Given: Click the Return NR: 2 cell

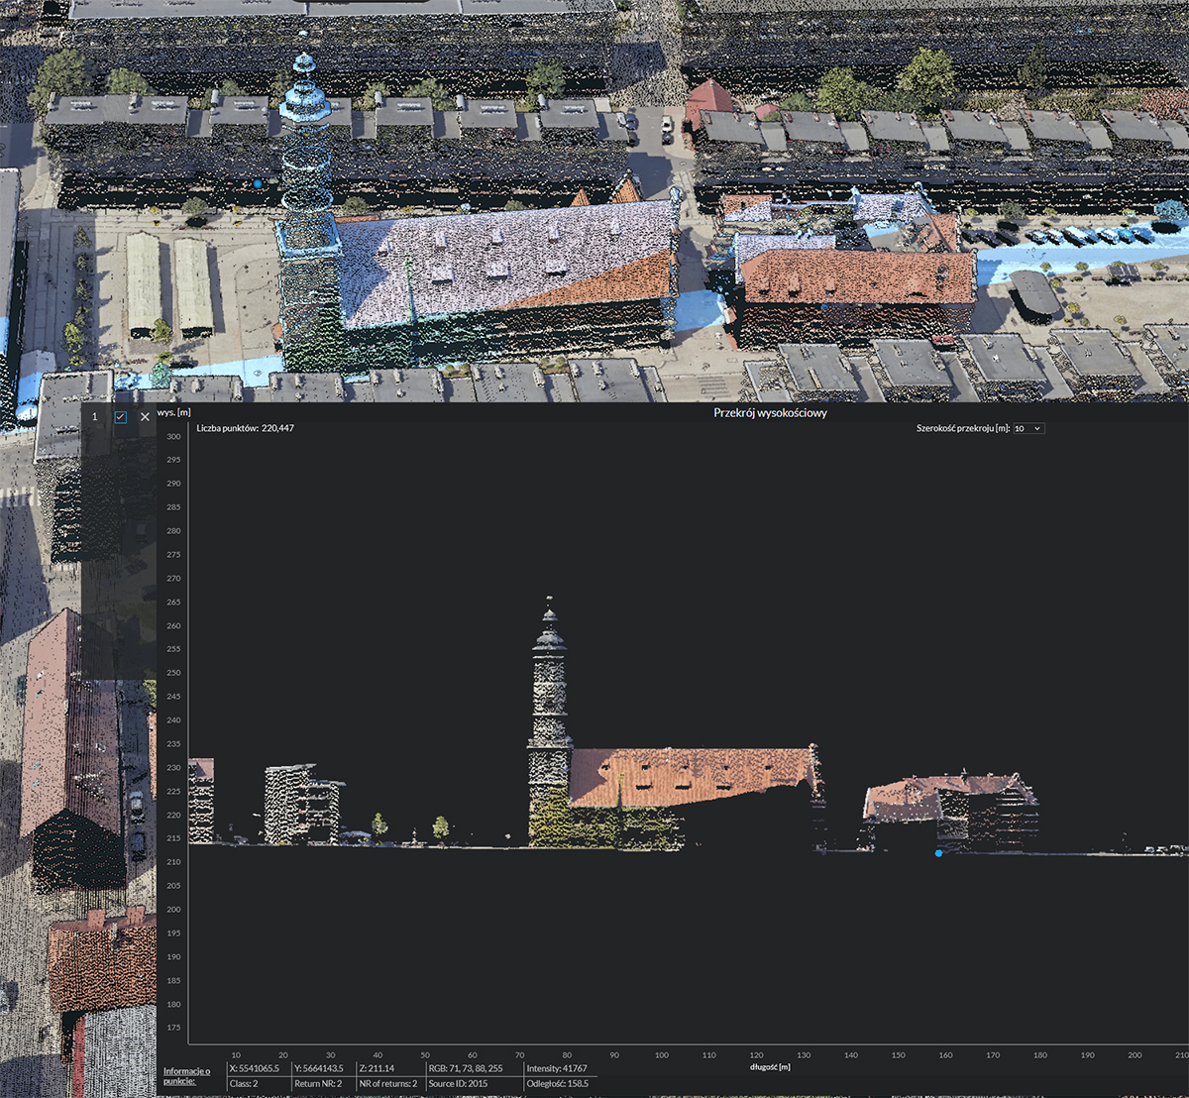Looking at the screenshot, I should (320, 1084).
